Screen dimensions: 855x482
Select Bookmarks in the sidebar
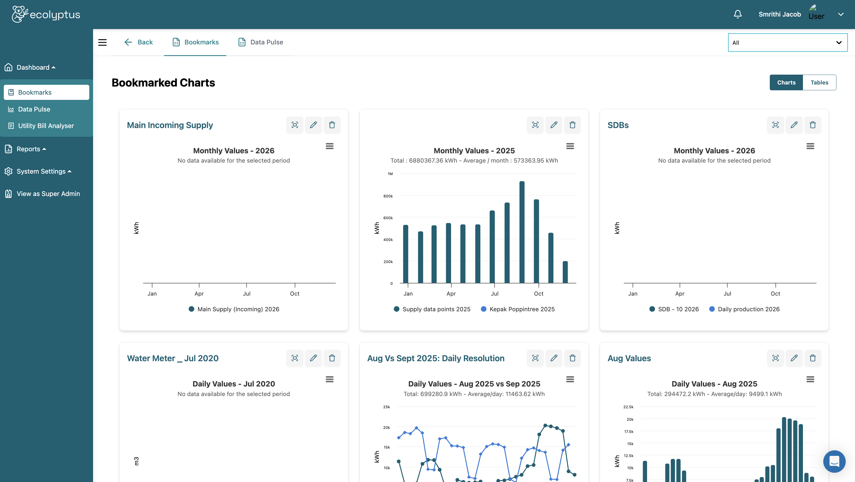(35, 92)
